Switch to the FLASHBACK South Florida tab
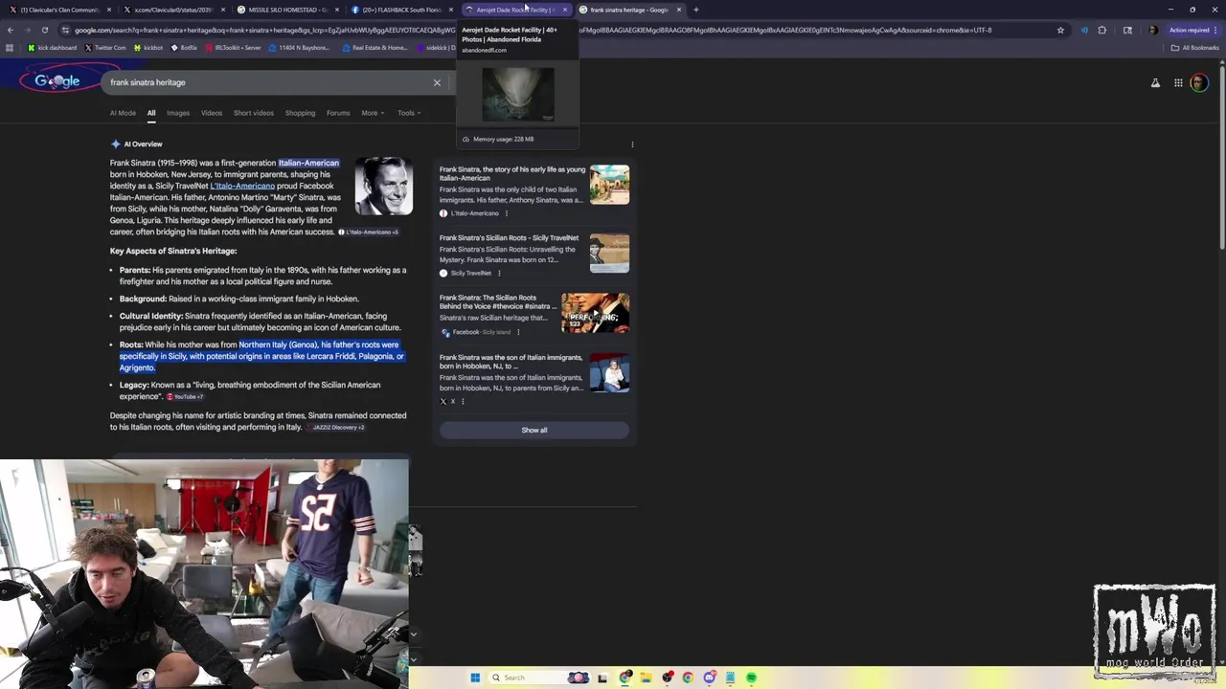The image size is (1226, 689). pyautogui.click(x=401, y=10)
